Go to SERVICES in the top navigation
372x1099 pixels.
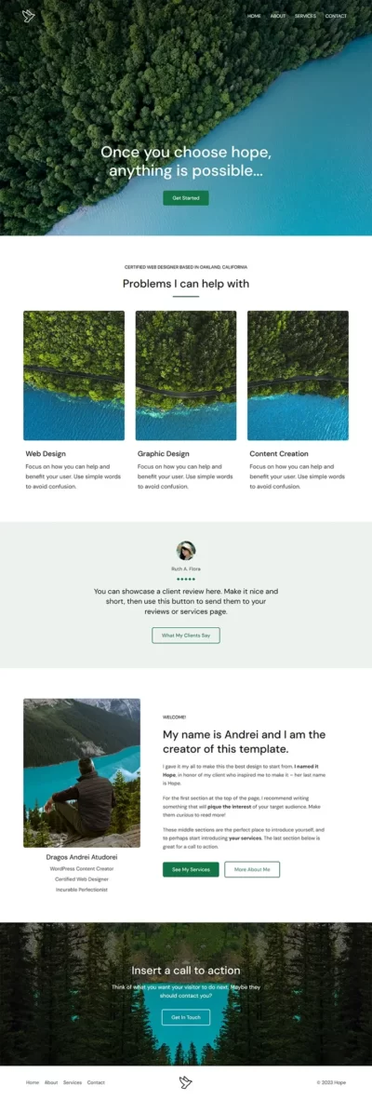point(305,16)
